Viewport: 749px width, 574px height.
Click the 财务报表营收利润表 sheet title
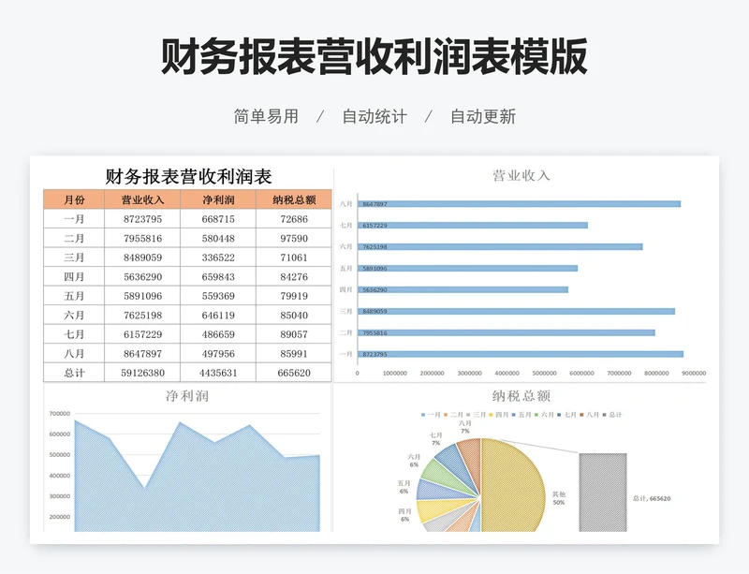coord(188,176)
